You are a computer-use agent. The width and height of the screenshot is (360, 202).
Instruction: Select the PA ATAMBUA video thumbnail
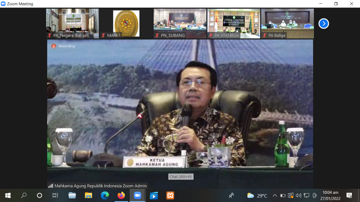click(234, 24)
